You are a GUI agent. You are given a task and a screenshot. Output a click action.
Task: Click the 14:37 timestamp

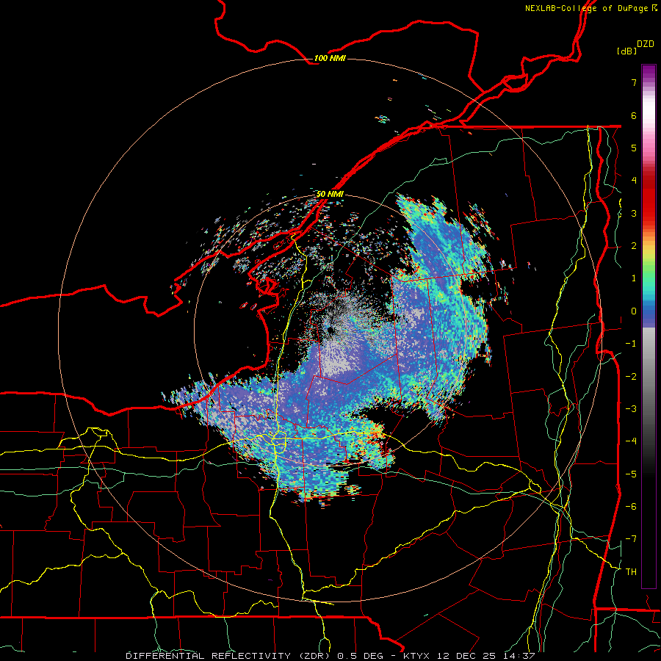point(518,656)
